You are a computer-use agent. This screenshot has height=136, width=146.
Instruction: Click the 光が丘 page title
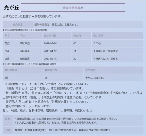coord(12,7)
